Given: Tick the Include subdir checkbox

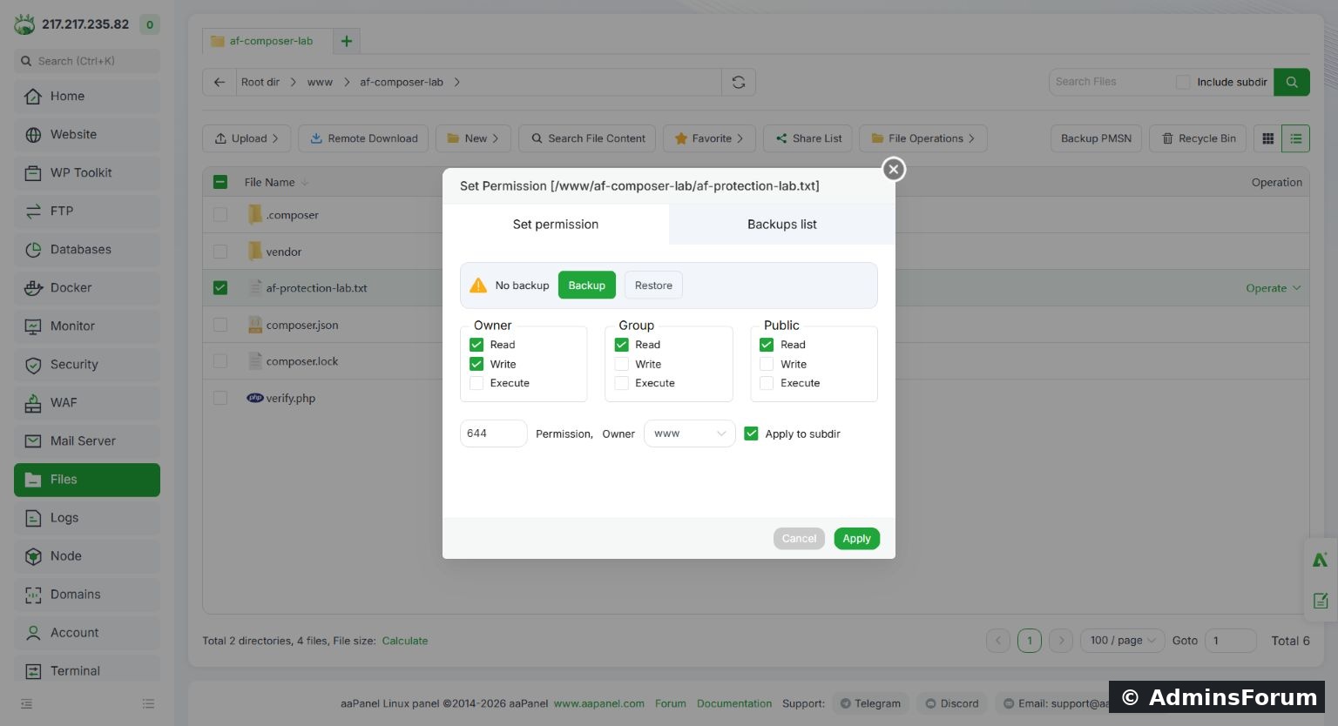Looking at the screenshot, I should [1183, 82].
